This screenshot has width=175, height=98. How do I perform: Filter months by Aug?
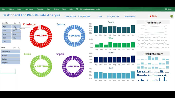6,34
